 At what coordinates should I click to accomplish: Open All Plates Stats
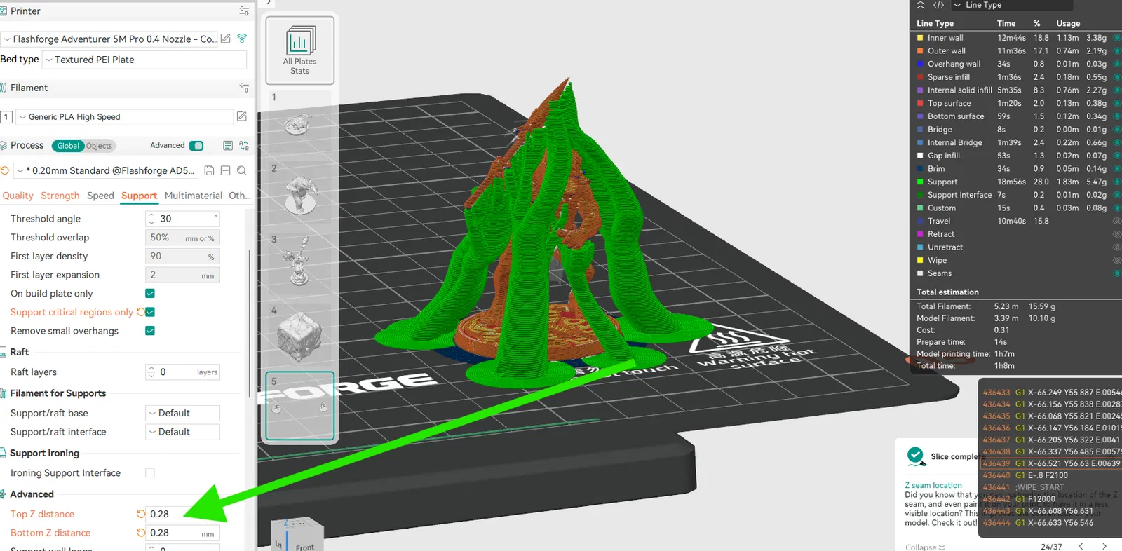click(299, 50)
